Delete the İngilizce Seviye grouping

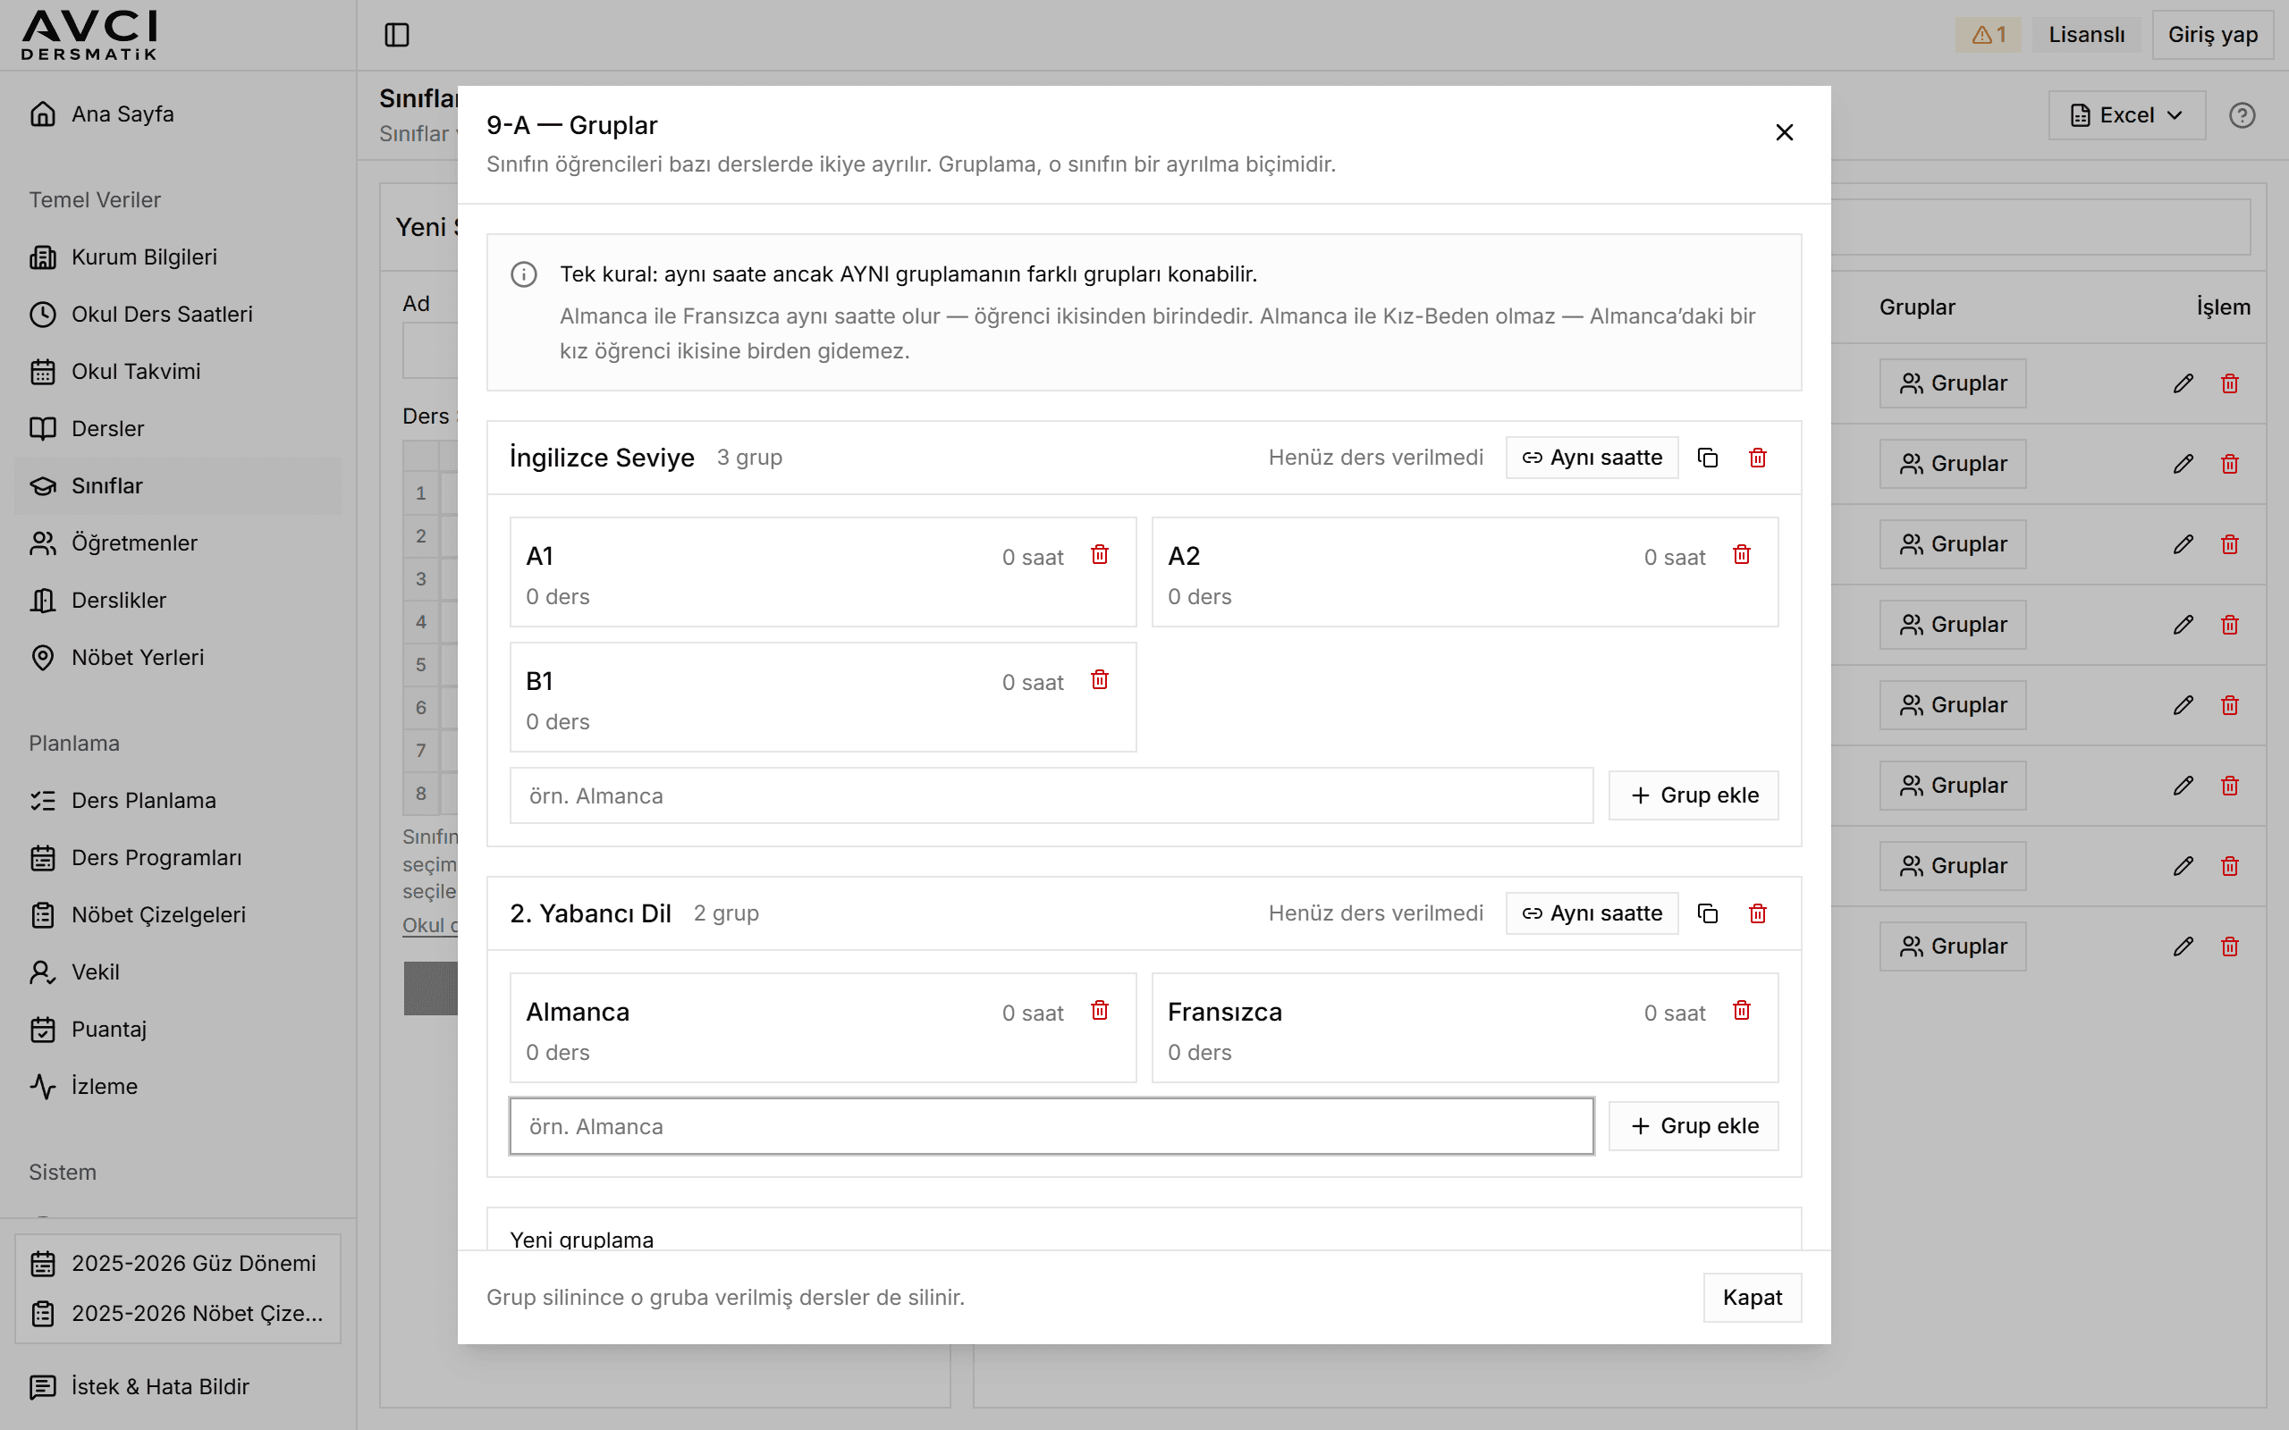click(1757, 458)
